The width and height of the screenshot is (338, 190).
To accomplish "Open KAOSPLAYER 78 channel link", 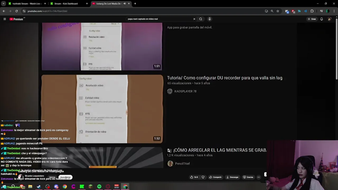I will point(185,91).
